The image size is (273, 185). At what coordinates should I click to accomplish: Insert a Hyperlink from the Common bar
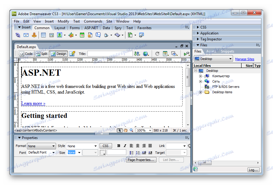click(18, 35)
